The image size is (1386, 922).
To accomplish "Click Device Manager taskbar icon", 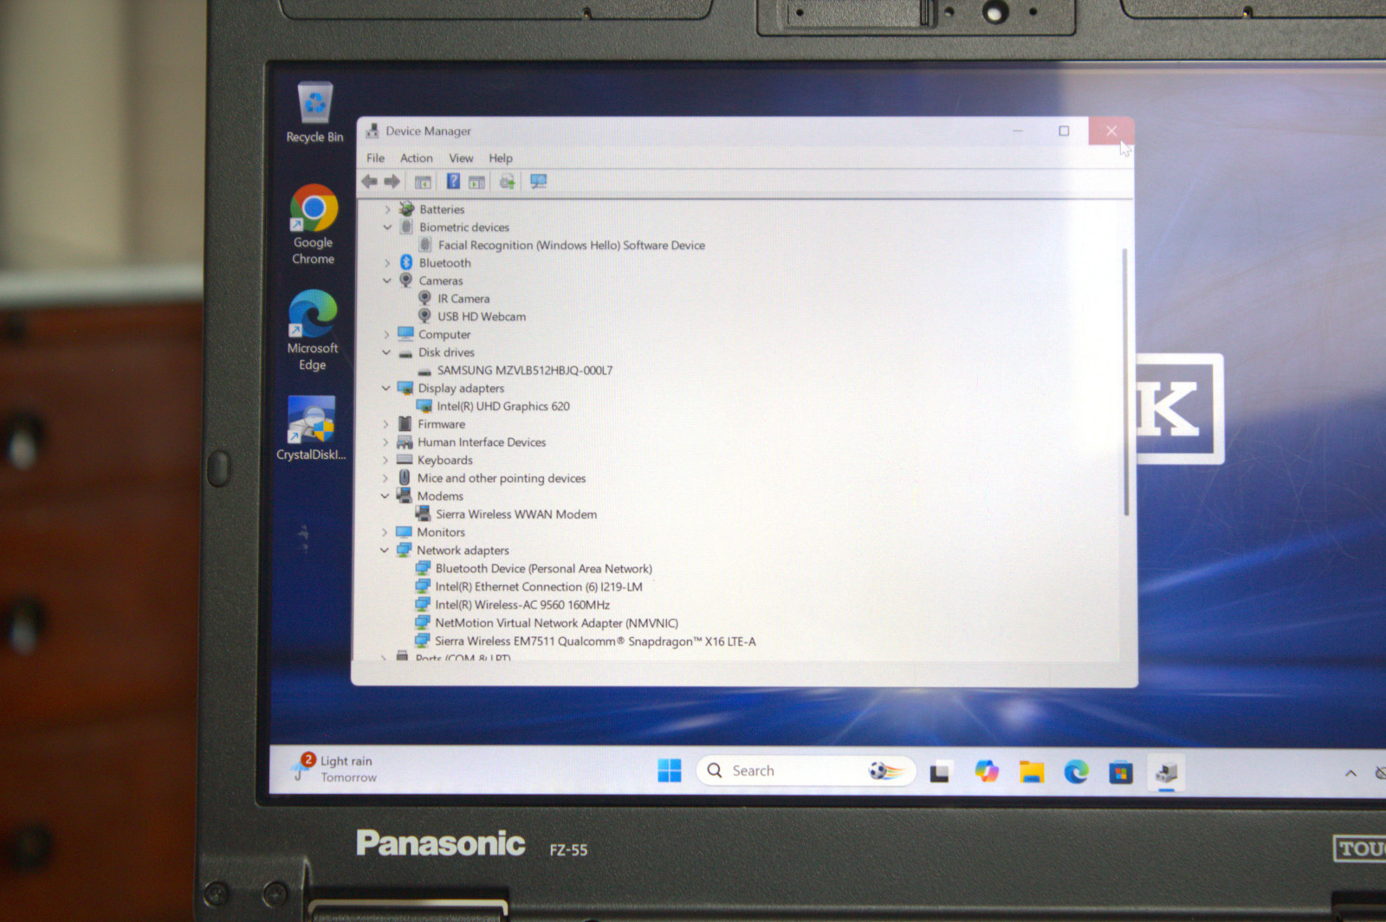I will [1167, 772].
